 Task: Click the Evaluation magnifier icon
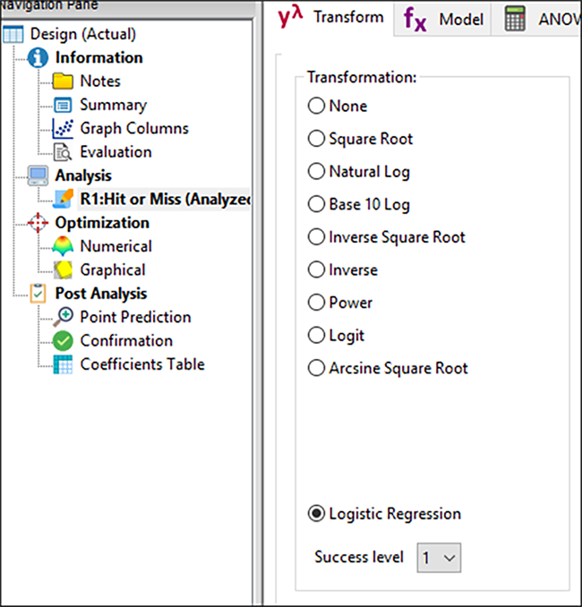(64, 152)
